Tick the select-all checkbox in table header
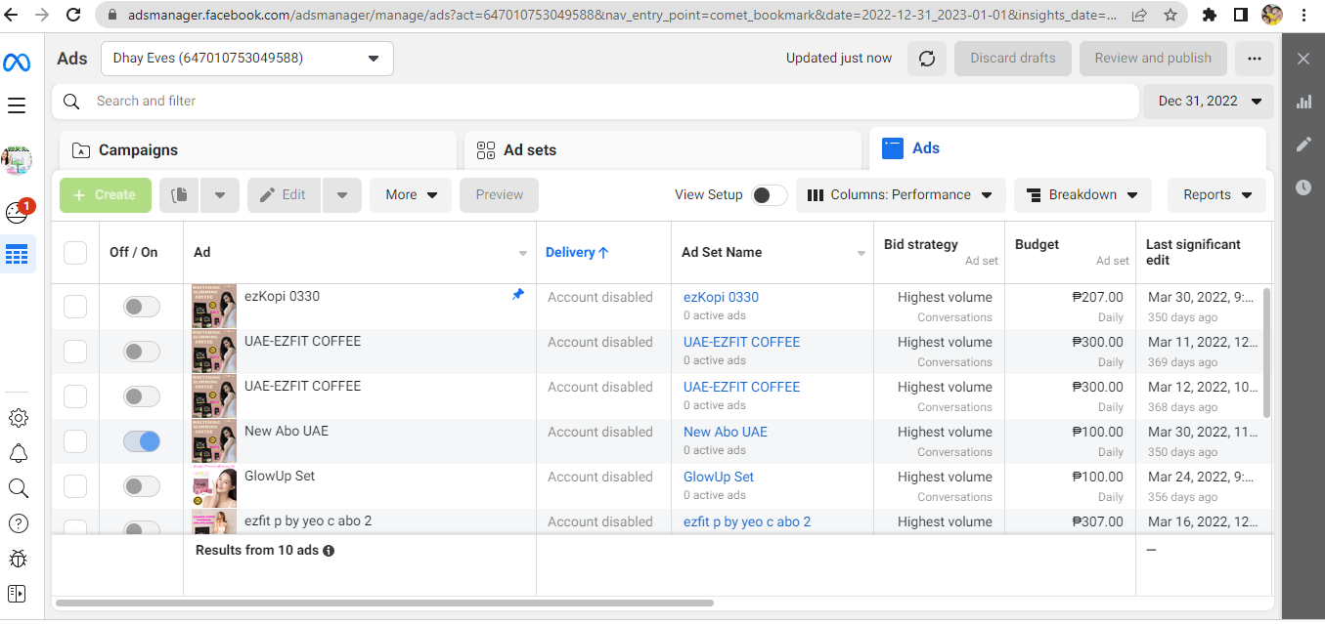 (x=75, y=253)
